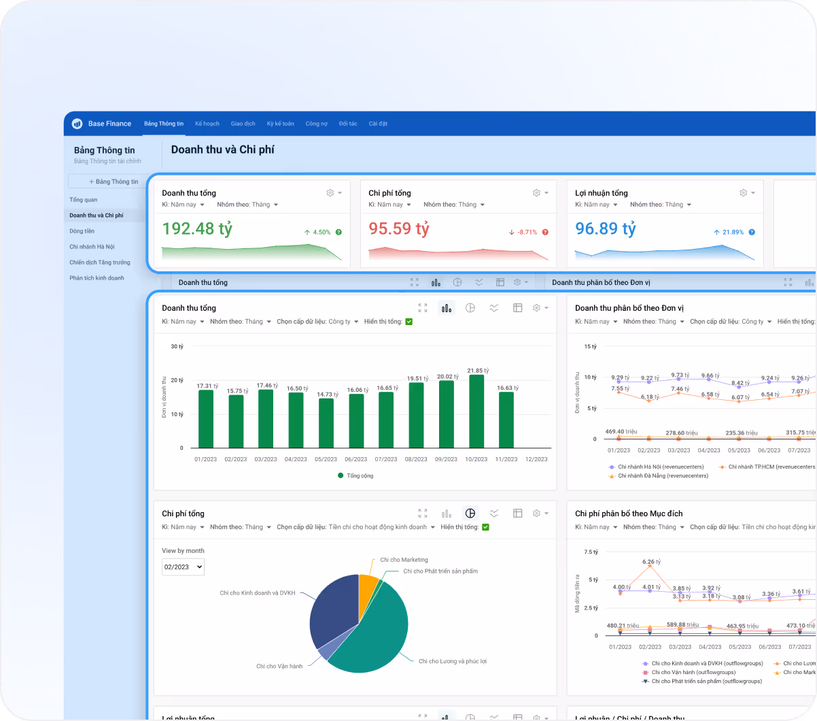Open Kì: Năm nay in Doanh thu phân bổ theo Đơn vị
This screenshot has height=721, width=817.
pos(596,322)
